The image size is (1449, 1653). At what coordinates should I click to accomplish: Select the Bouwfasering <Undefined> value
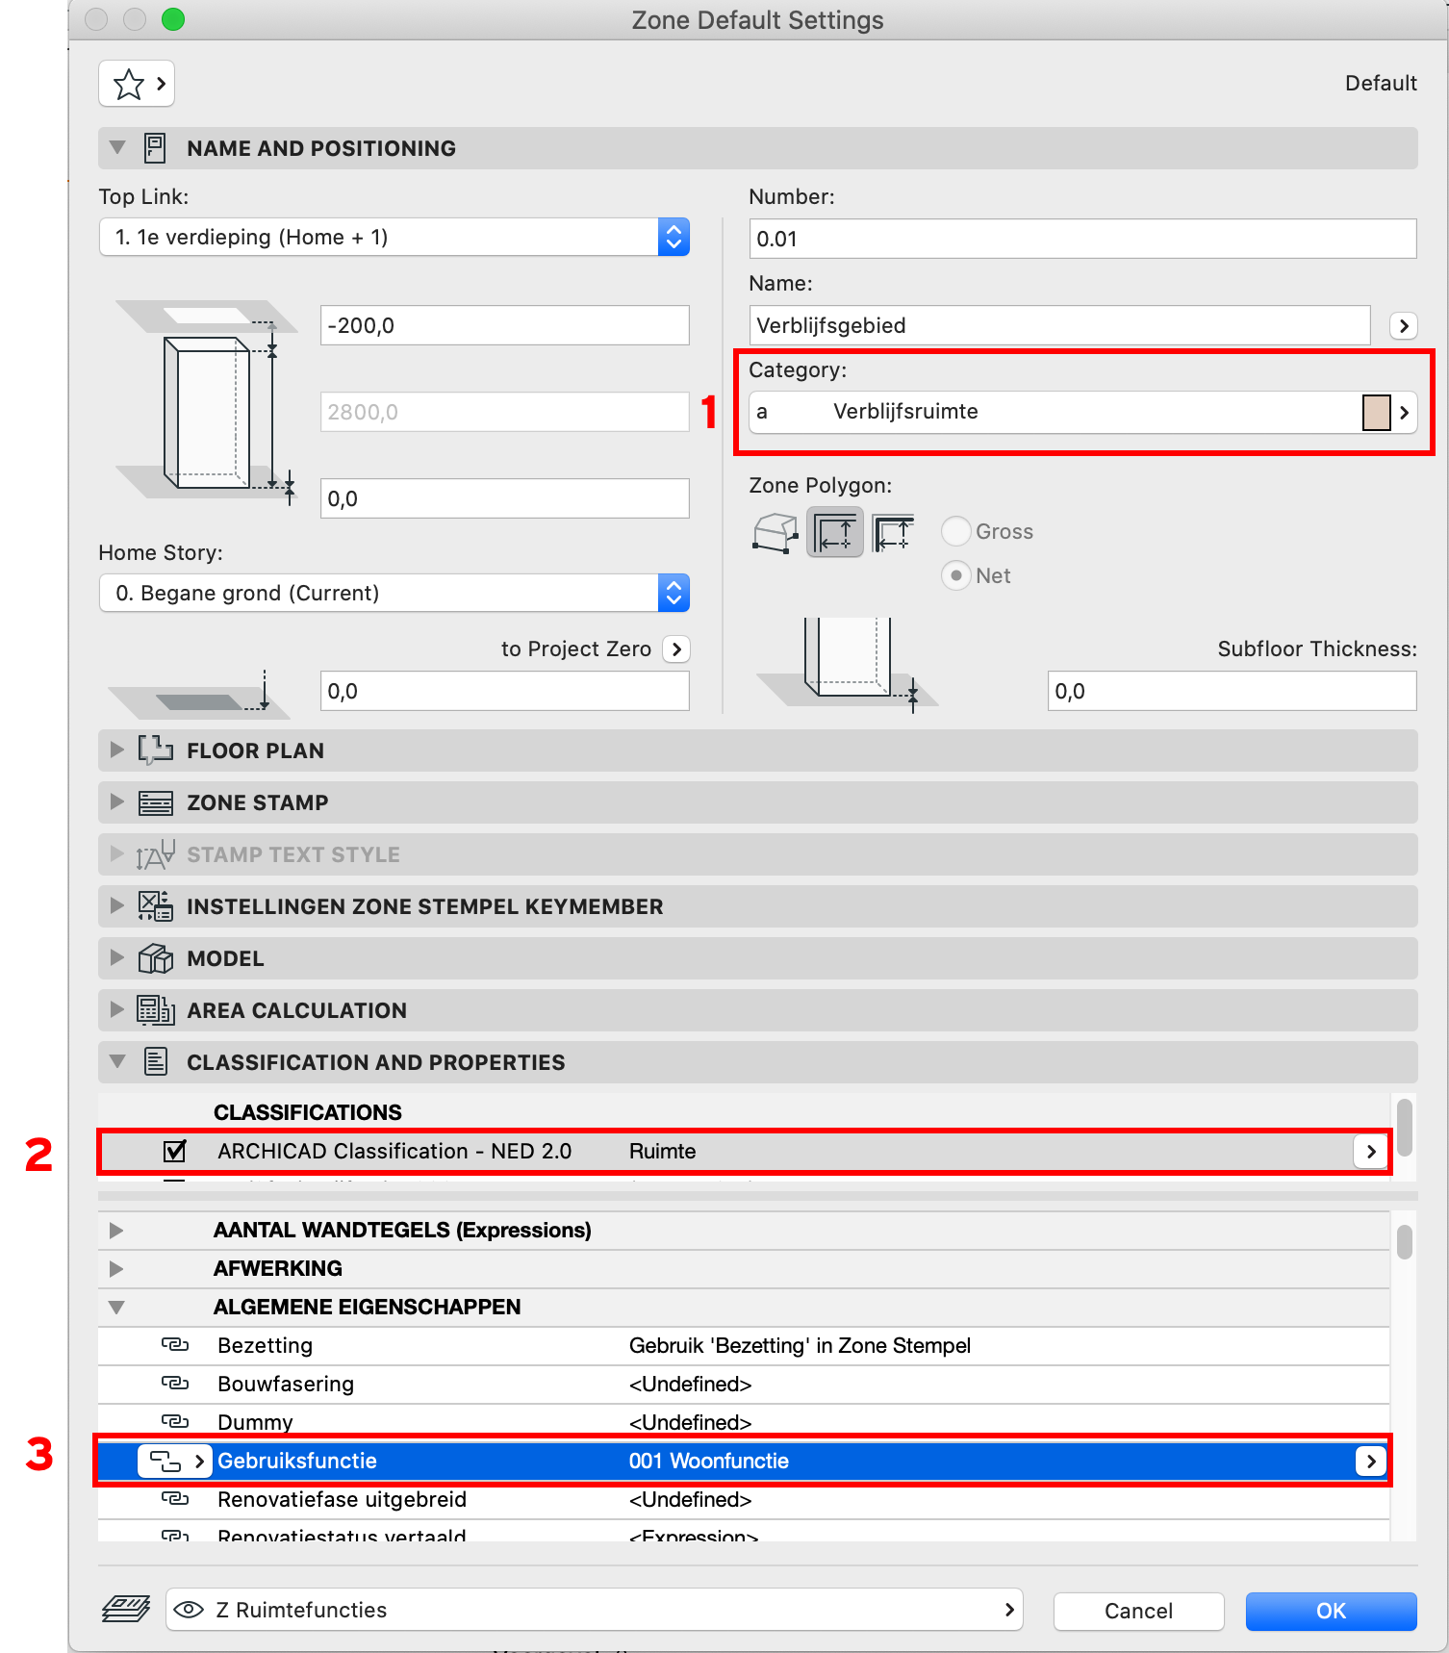click(x=690, y=1384)
